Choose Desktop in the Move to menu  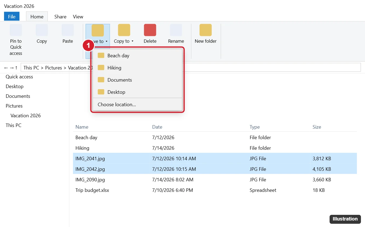tap(138, 92)
